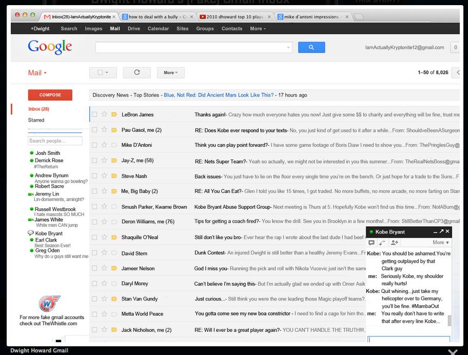468x355 pixels.
Task: Check the Pau Gasol email checkbox
Action: coord(94,130)
